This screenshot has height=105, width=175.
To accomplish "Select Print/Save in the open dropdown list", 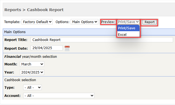I will [x=128, y=28].
